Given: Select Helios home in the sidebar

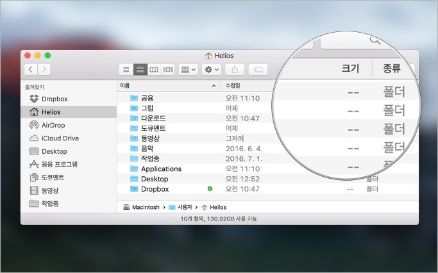Looking at the screenshot, I should pos(69,112).
